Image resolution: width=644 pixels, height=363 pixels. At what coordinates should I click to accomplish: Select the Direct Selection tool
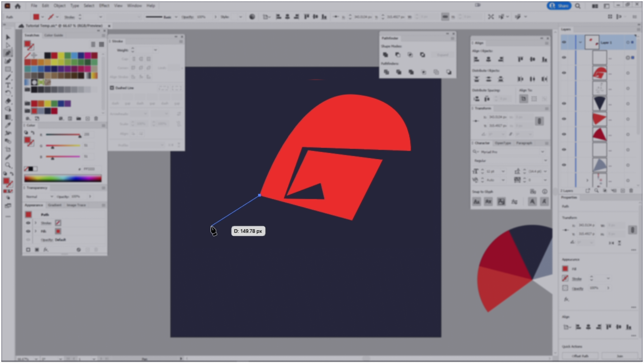pos(8,45)
